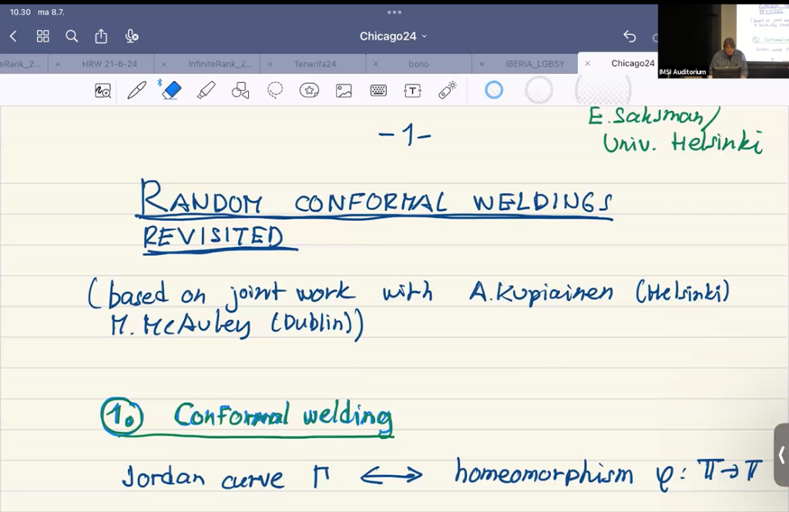Select the Pen tool
This screenshot has height=512, width=789.
point(136,90)
